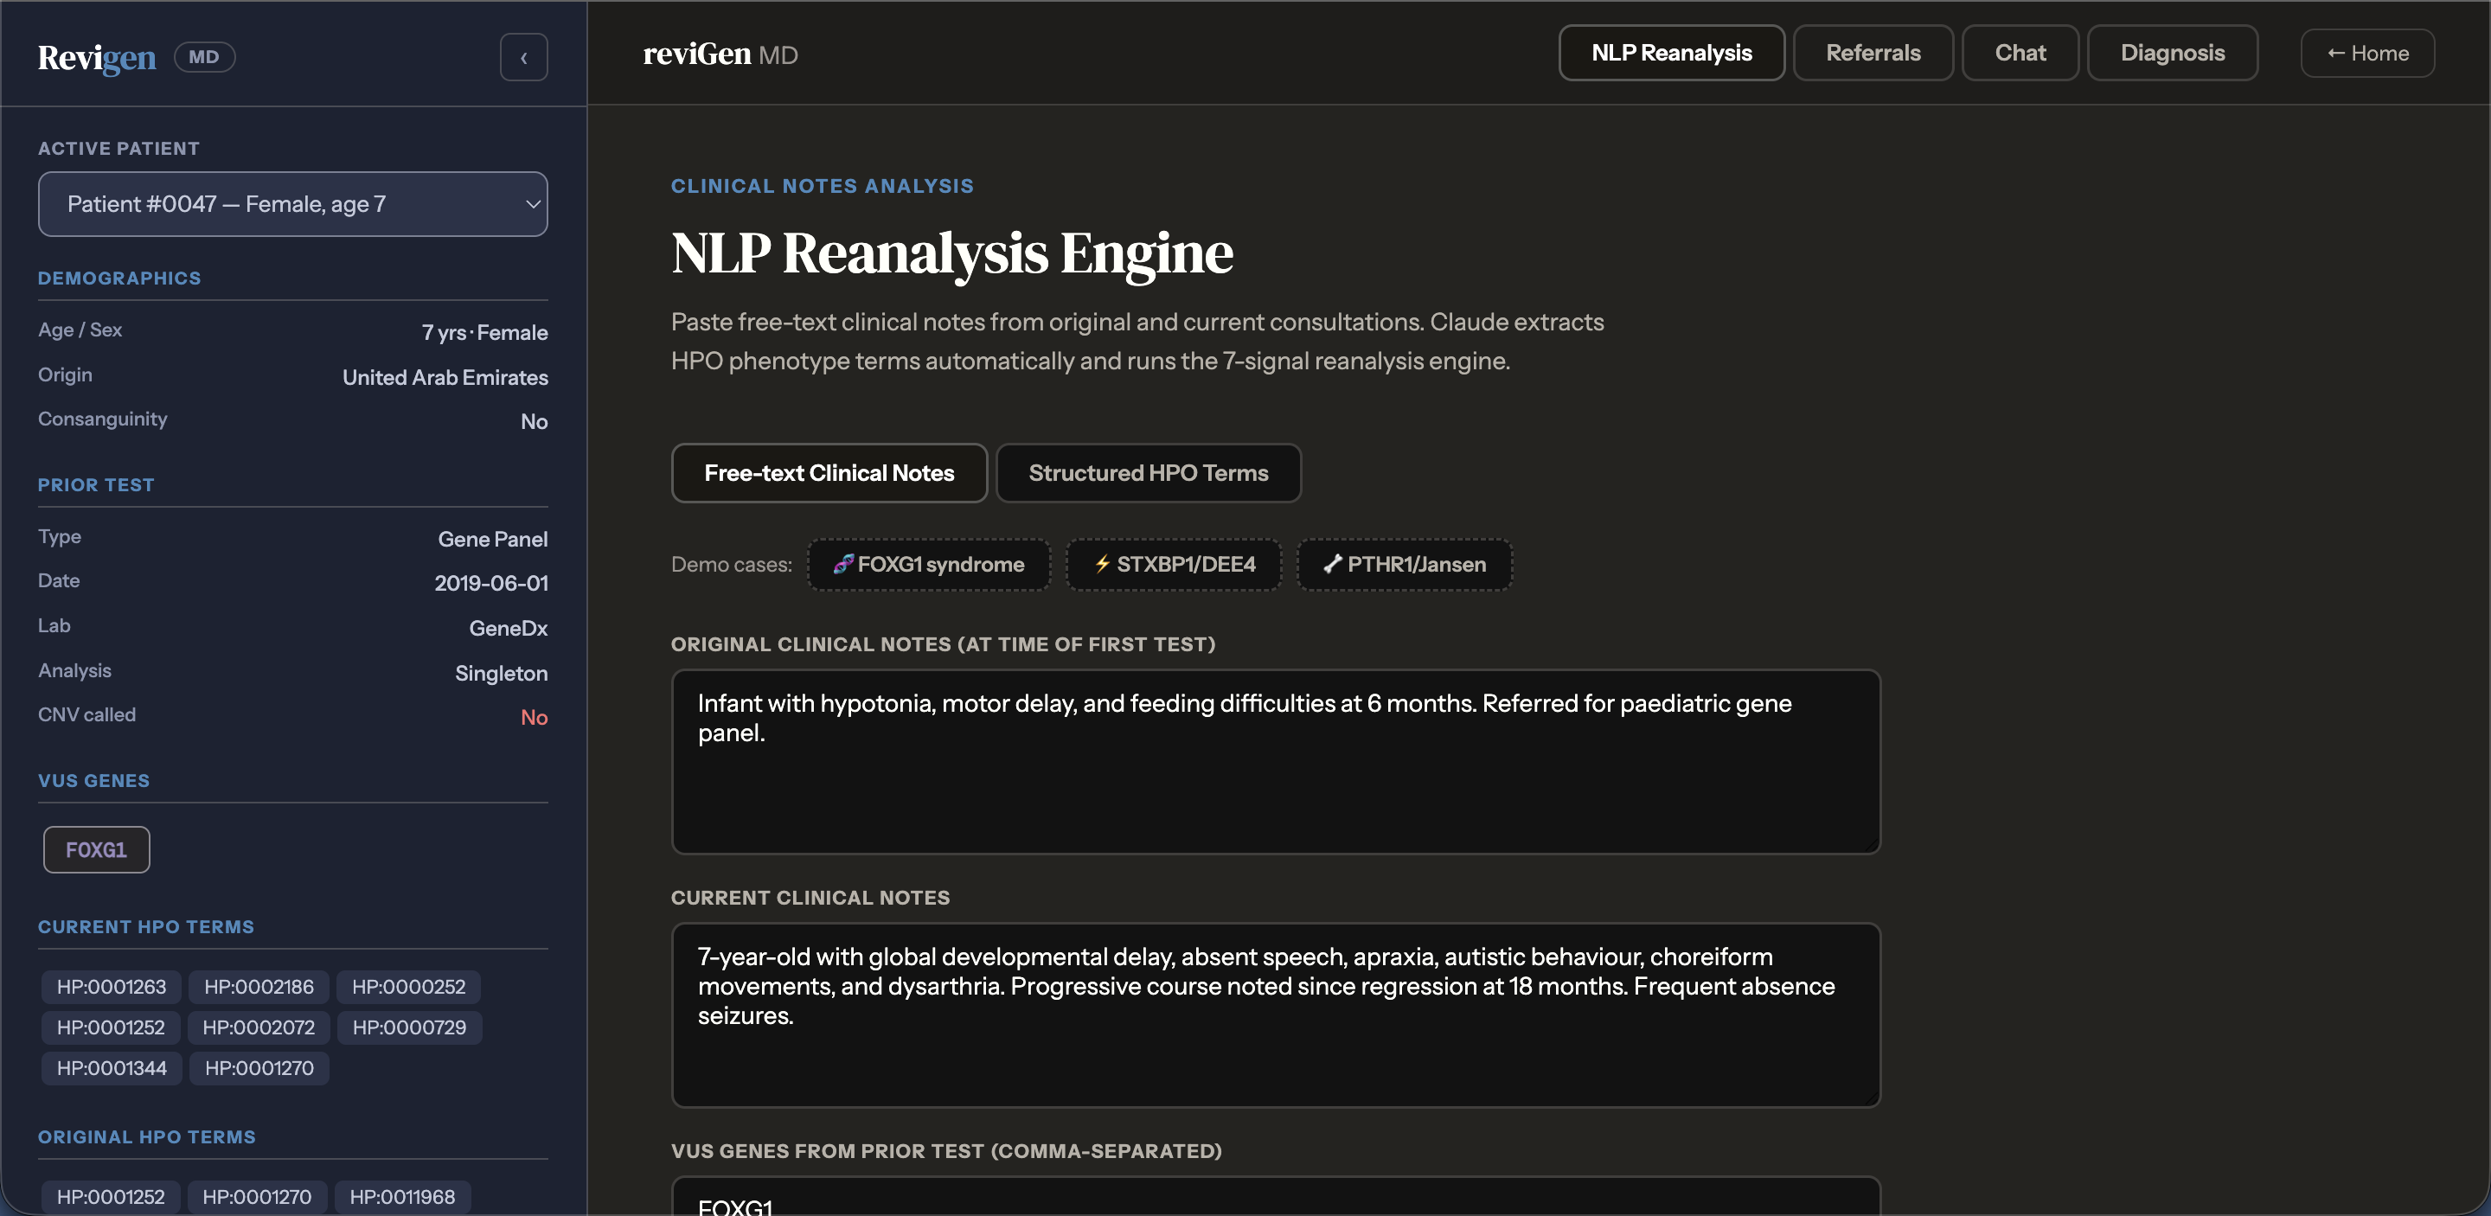2491x1216 pixels.
Task: Load the STXBP1/DEE4 demo case
Action: pyautogui.click(x=1173, y=565)
